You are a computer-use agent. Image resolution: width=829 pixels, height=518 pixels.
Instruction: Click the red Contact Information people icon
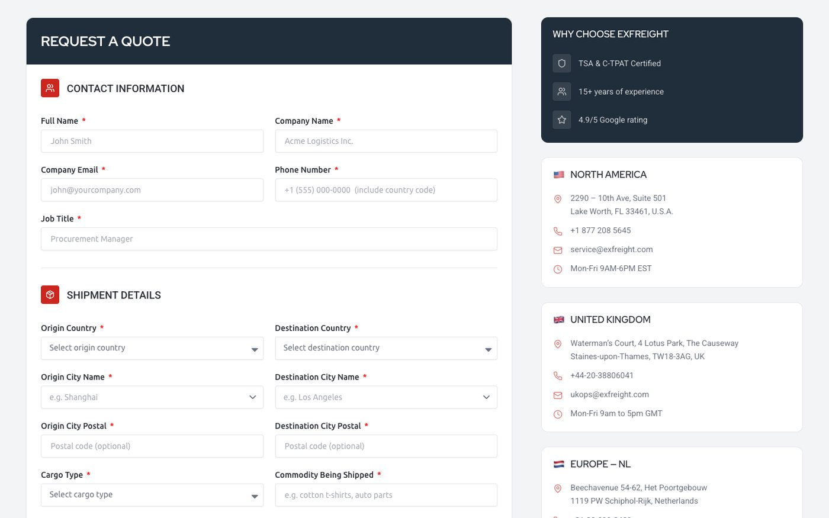click(50, 88)
